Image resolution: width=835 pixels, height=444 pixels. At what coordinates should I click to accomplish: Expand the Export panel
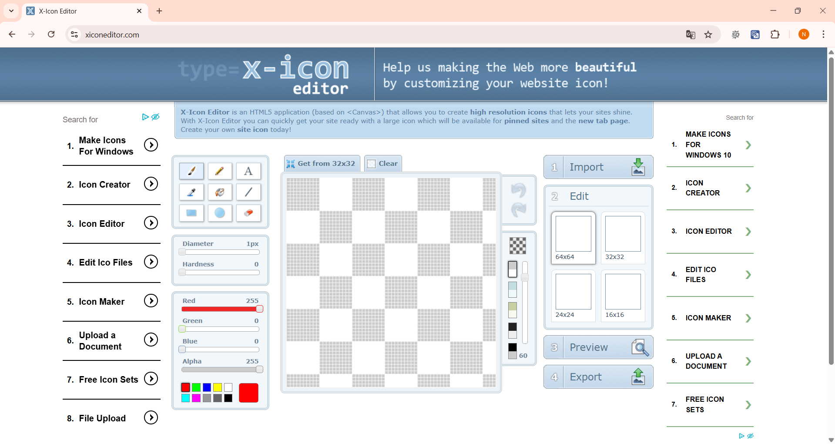click(x=598, y=377)
